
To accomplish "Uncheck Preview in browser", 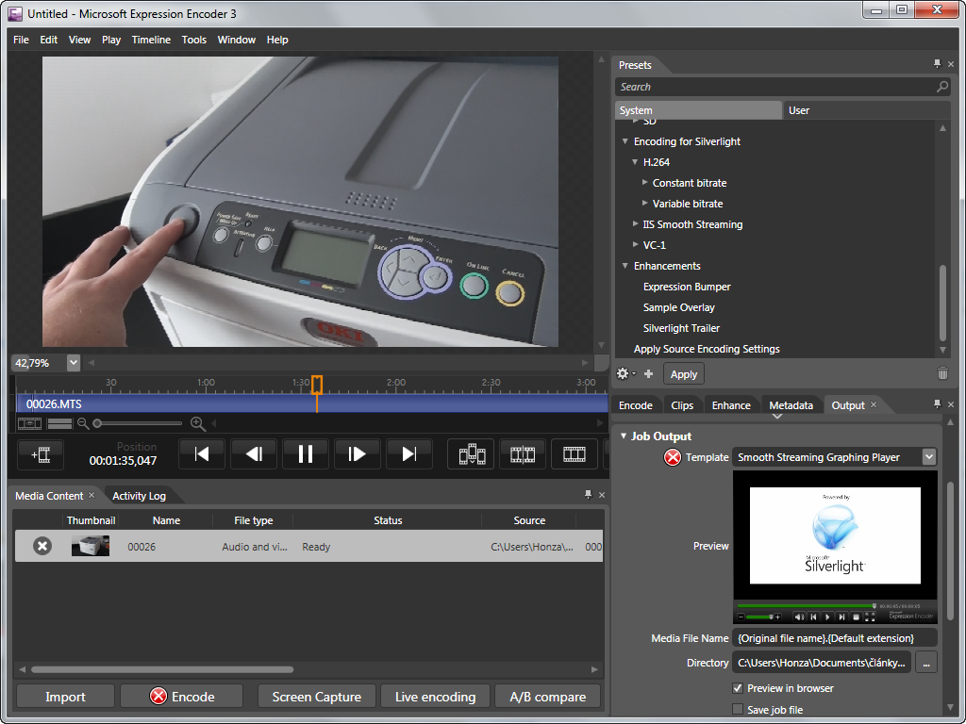I will [737, 687].
